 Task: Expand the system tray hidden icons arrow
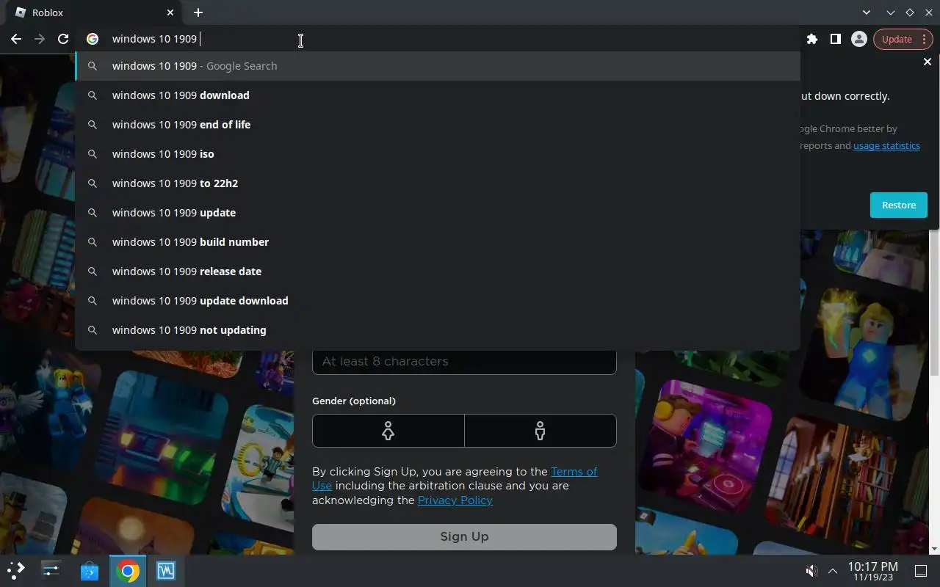833,571
